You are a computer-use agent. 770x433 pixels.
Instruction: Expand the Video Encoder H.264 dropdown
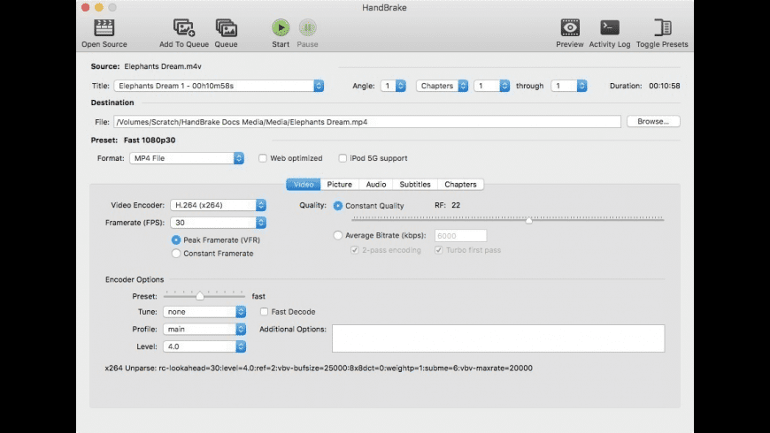(x=215, y=205)
